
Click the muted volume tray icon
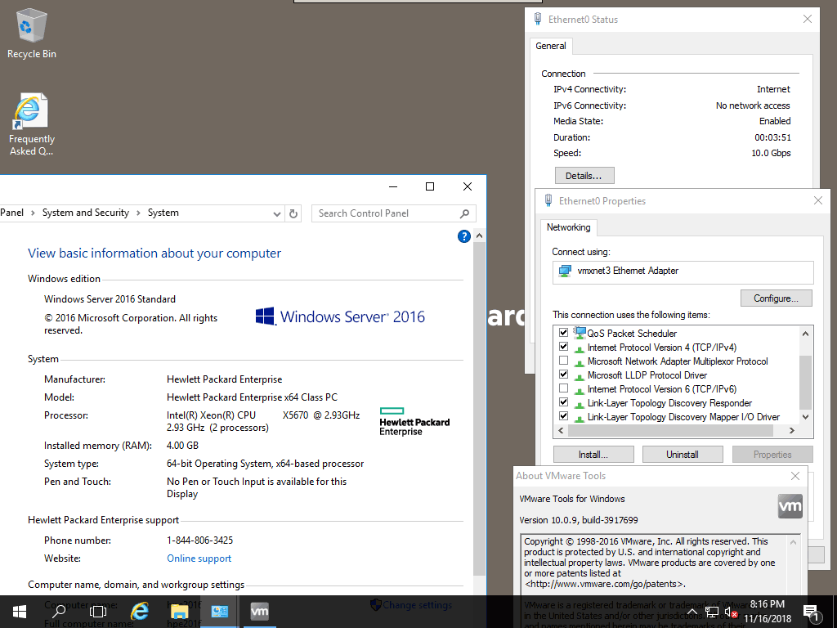pos(731,612)
